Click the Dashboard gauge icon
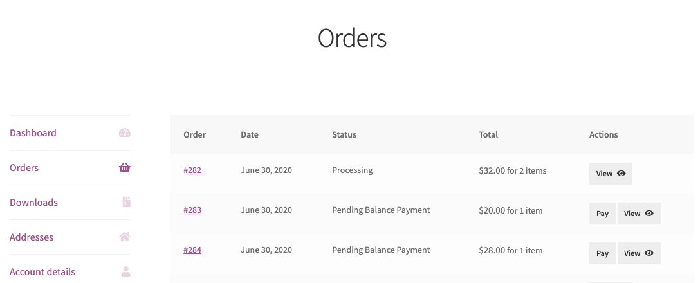This screenshot has width=700, height=283. pyautogui.click(x=125, y=132)
